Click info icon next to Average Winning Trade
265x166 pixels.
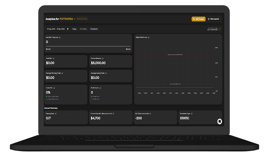click(62, 73)
